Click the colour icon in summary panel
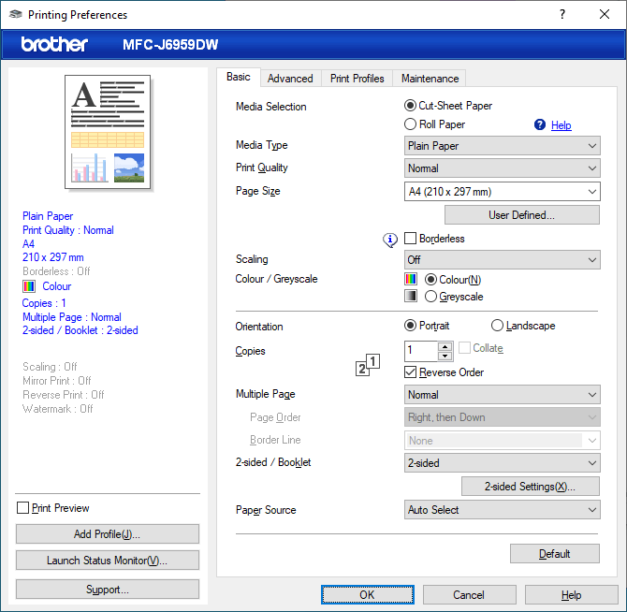The image size is (627, 612). [x=29, y=286]
